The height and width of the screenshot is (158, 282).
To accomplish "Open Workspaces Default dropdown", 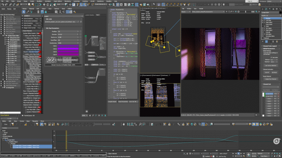I will click(x=274, y=1).
